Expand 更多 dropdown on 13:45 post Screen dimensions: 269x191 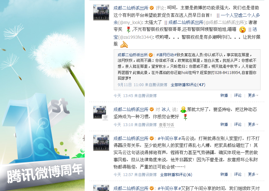pos(253,95)
